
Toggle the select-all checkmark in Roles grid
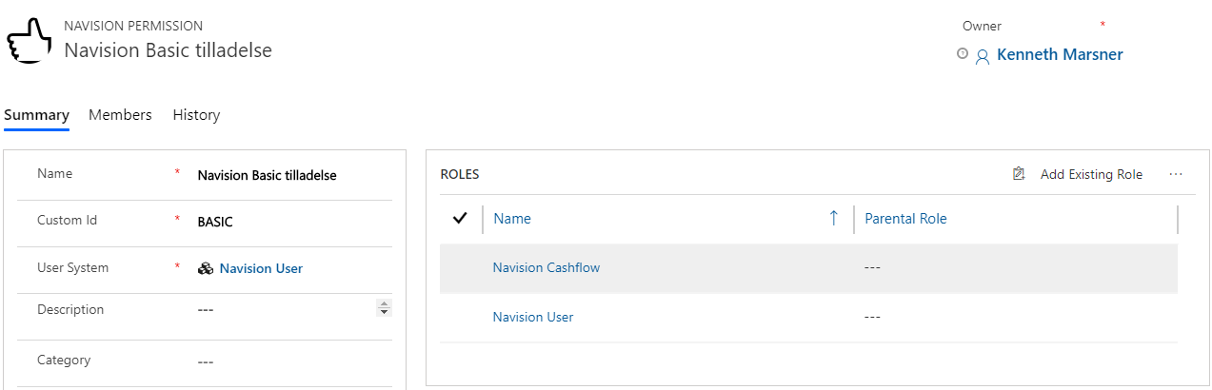pyautogui.click(x=460, y=219)
